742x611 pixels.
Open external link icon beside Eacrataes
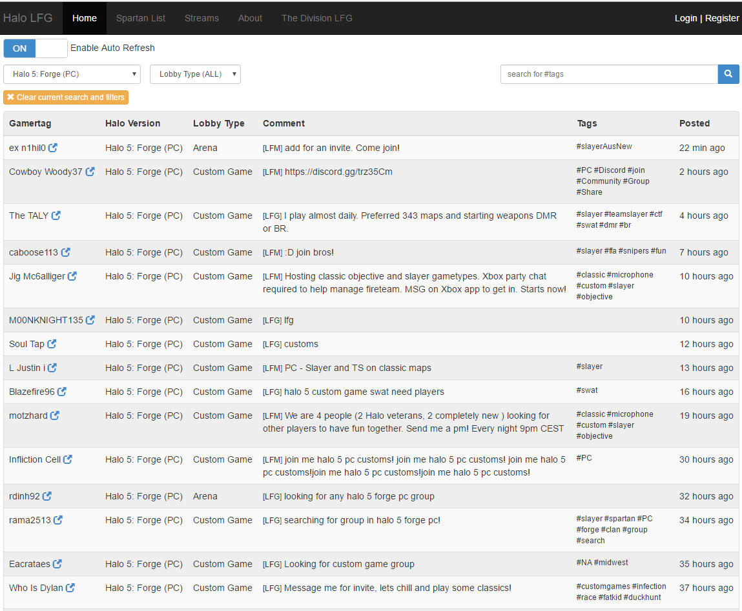[x=57, y=564]
